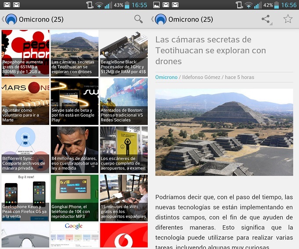Screen dimensions: 299x249
Task: Open the Geeksphone Keon Firefox OS article
Action: [x=26, y=198]
